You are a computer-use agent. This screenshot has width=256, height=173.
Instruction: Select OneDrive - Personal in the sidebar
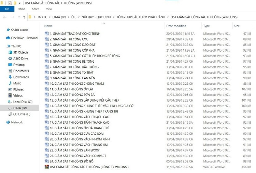coord(25,38)
